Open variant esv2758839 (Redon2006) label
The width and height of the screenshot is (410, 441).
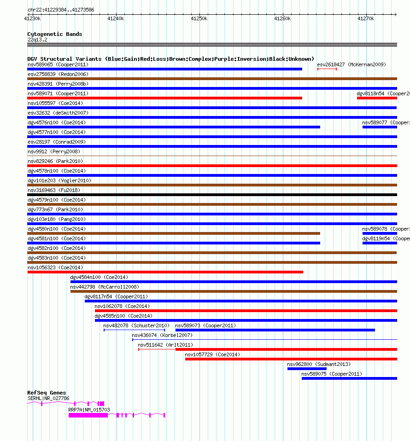click(x=58, y=74)
